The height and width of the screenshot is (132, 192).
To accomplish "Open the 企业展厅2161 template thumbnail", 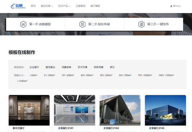I will [75, 110].
